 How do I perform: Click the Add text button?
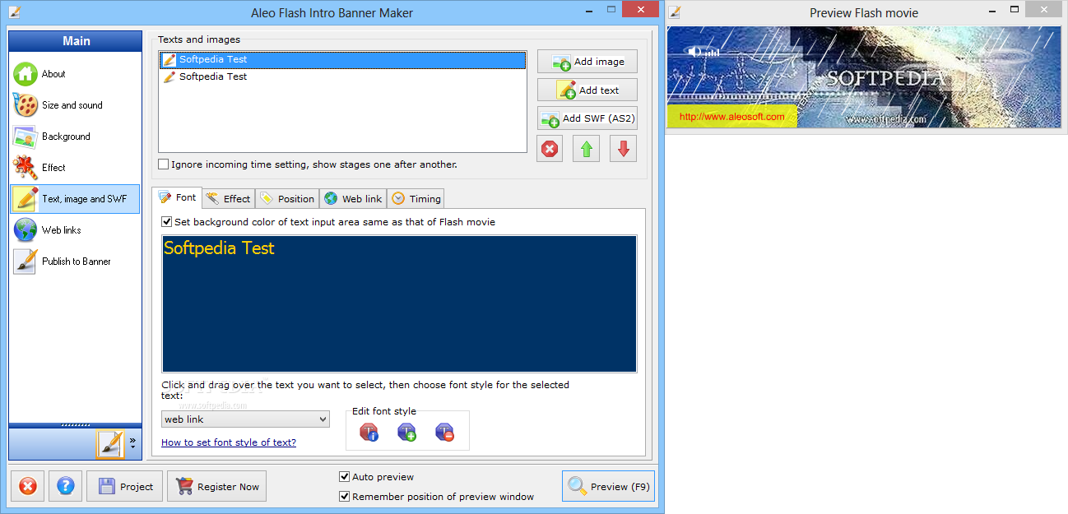(587, 90)
